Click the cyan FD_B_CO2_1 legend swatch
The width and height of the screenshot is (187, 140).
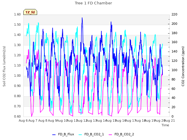point(80,135)
